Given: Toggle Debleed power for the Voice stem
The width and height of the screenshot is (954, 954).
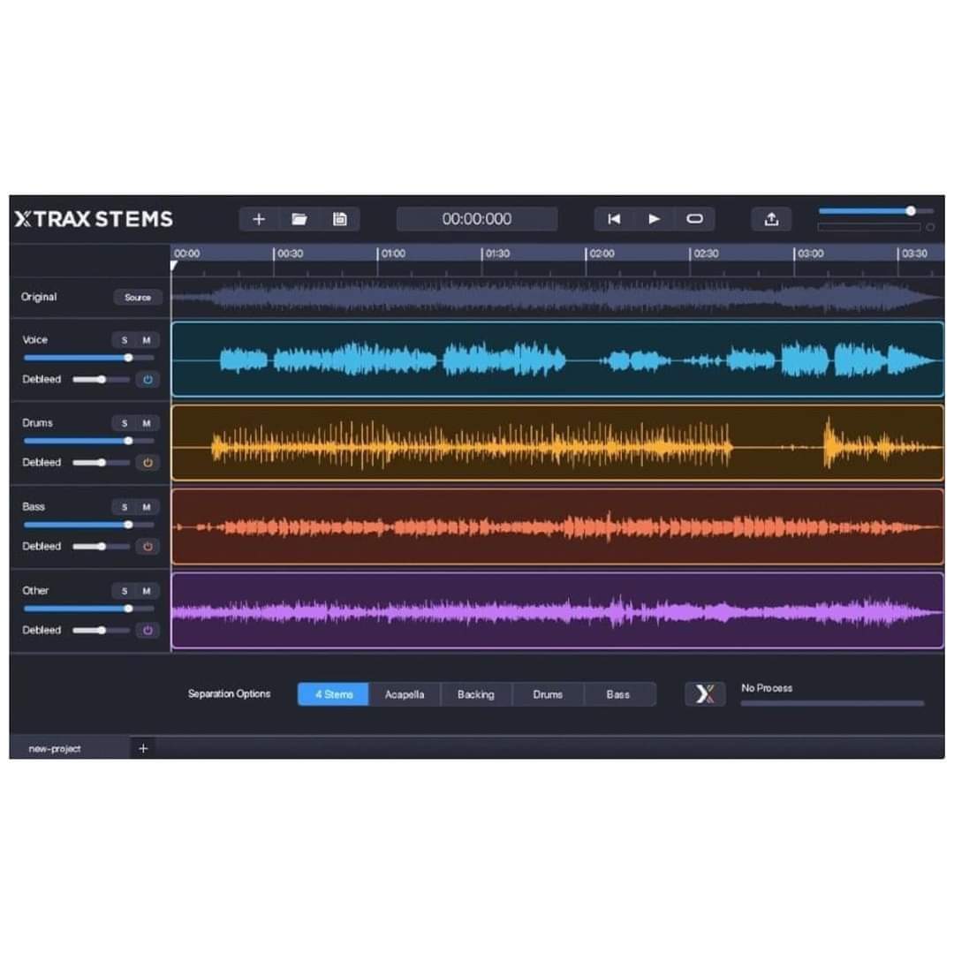Looking at the screenshot, I should 148,380.
